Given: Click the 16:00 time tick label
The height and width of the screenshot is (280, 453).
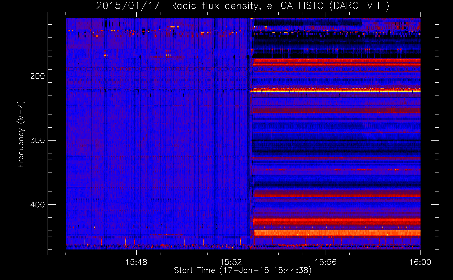Looking at the screenshot, I should 420,262.
